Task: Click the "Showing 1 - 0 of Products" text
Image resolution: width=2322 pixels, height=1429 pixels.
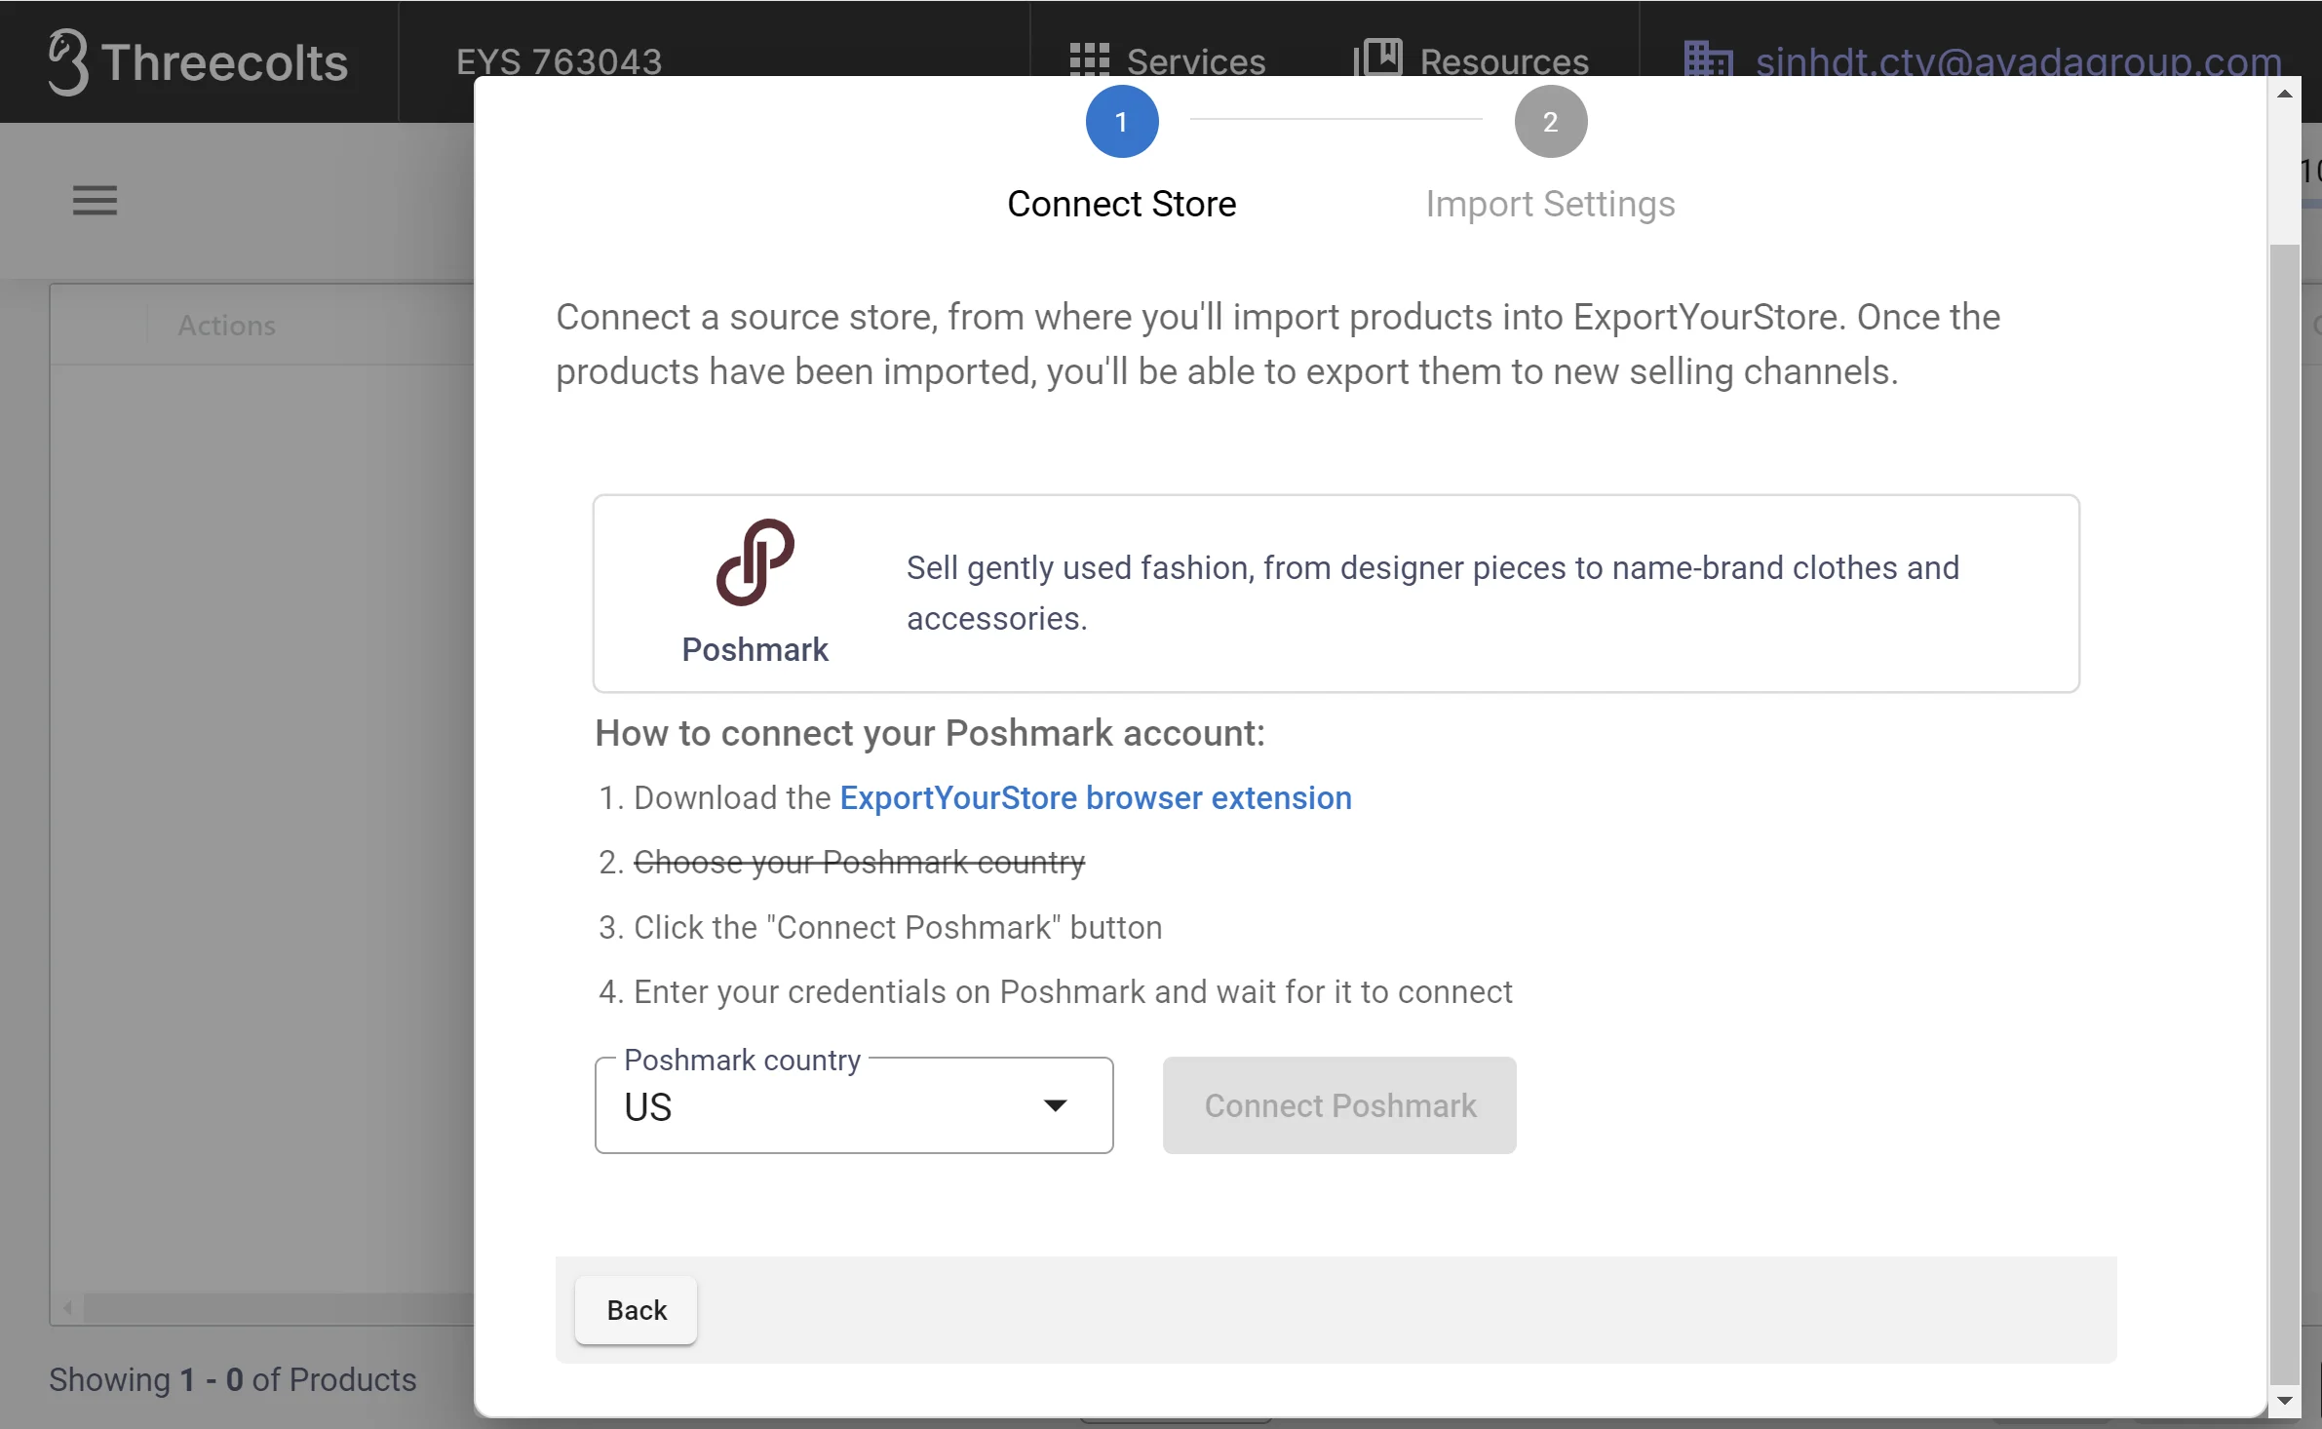Action: (x=233, y=1379)
